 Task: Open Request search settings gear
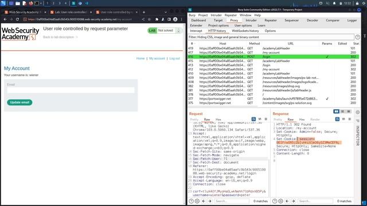197,201
